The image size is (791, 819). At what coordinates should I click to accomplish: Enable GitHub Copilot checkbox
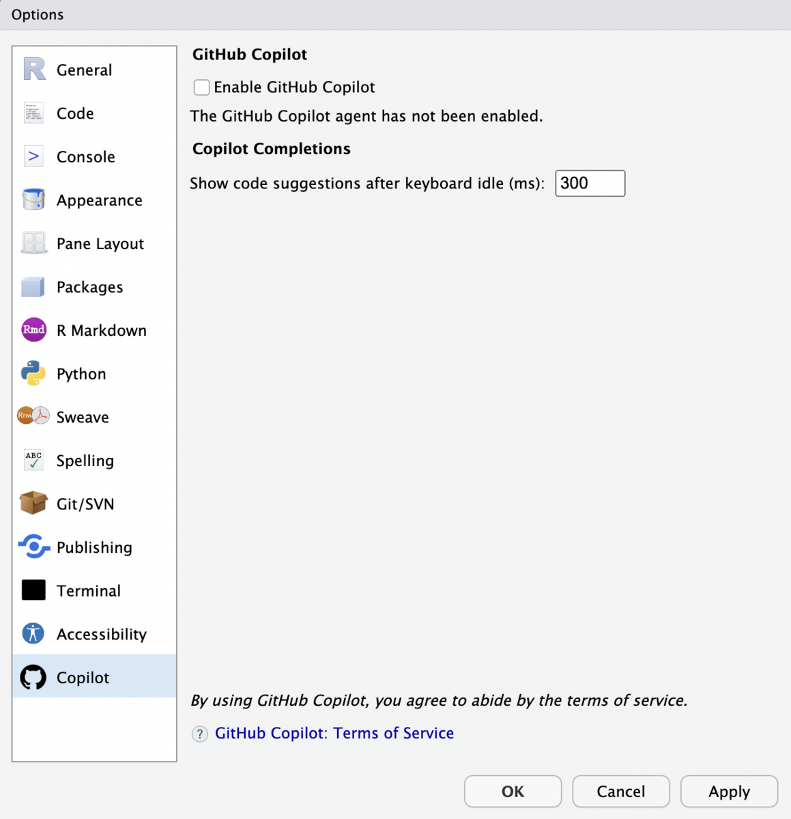tap(201, 87)
